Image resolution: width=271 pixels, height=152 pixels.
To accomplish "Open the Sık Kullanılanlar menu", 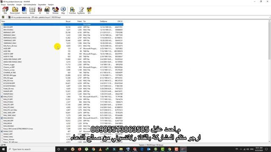I will point(30,5).
